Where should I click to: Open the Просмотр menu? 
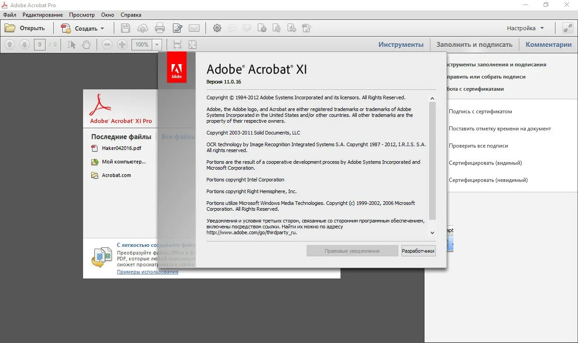(82, 15)
